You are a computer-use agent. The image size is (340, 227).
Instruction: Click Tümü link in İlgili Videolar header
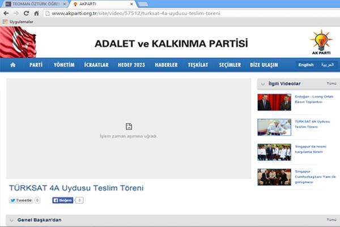(331, 83)
